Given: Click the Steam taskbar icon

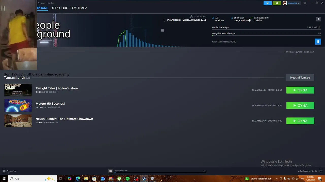Looking at the screenshot, I should 144,179.
